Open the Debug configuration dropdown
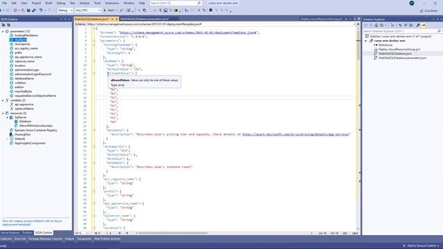This screenshot has height=249, width=443. click(x=65, y=10)
